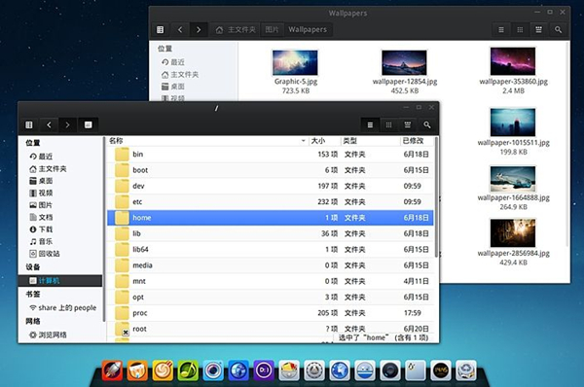The image size is (584, 387).
Task: Toggle sidebar in front file manager window
Action: 29,125
